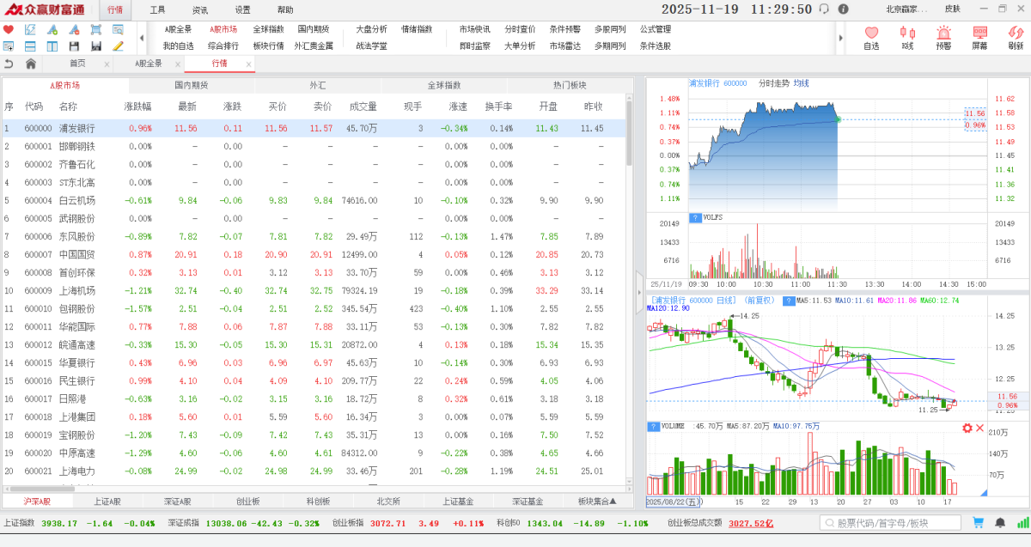Toggle the 均线 average line on the intraday chart
Screen dimensions: 1031x547
pyautogui.click(x=802, y=83)
